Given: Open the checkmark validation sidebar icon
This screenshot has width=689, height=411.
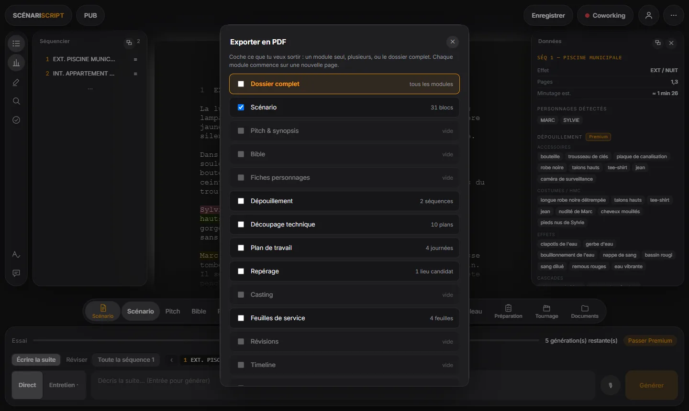Looking at the screenshot, I should (x=16, y=120).
